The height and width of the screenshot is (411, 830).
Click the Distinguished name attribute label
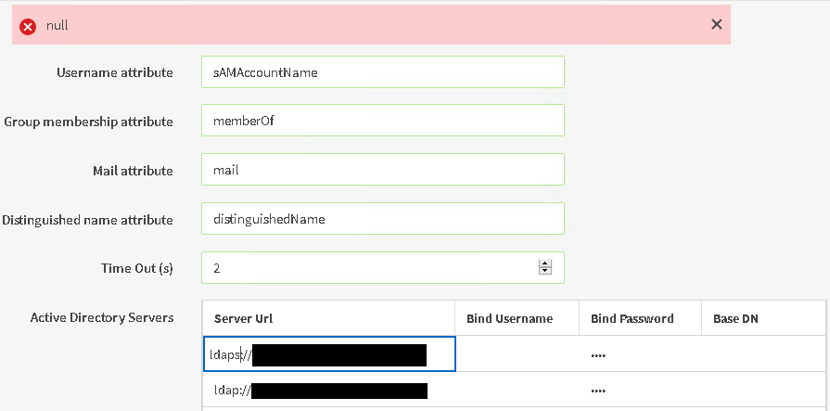pos(87,220)
